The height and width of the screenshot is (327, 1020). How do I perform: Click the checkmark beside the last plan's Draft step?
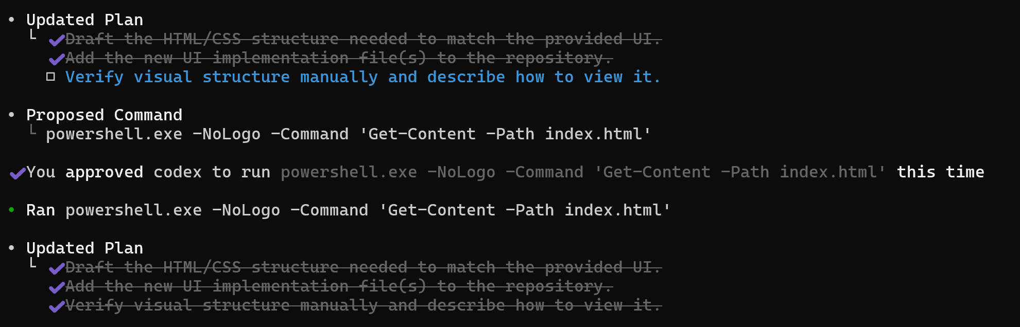click(57, 268)
